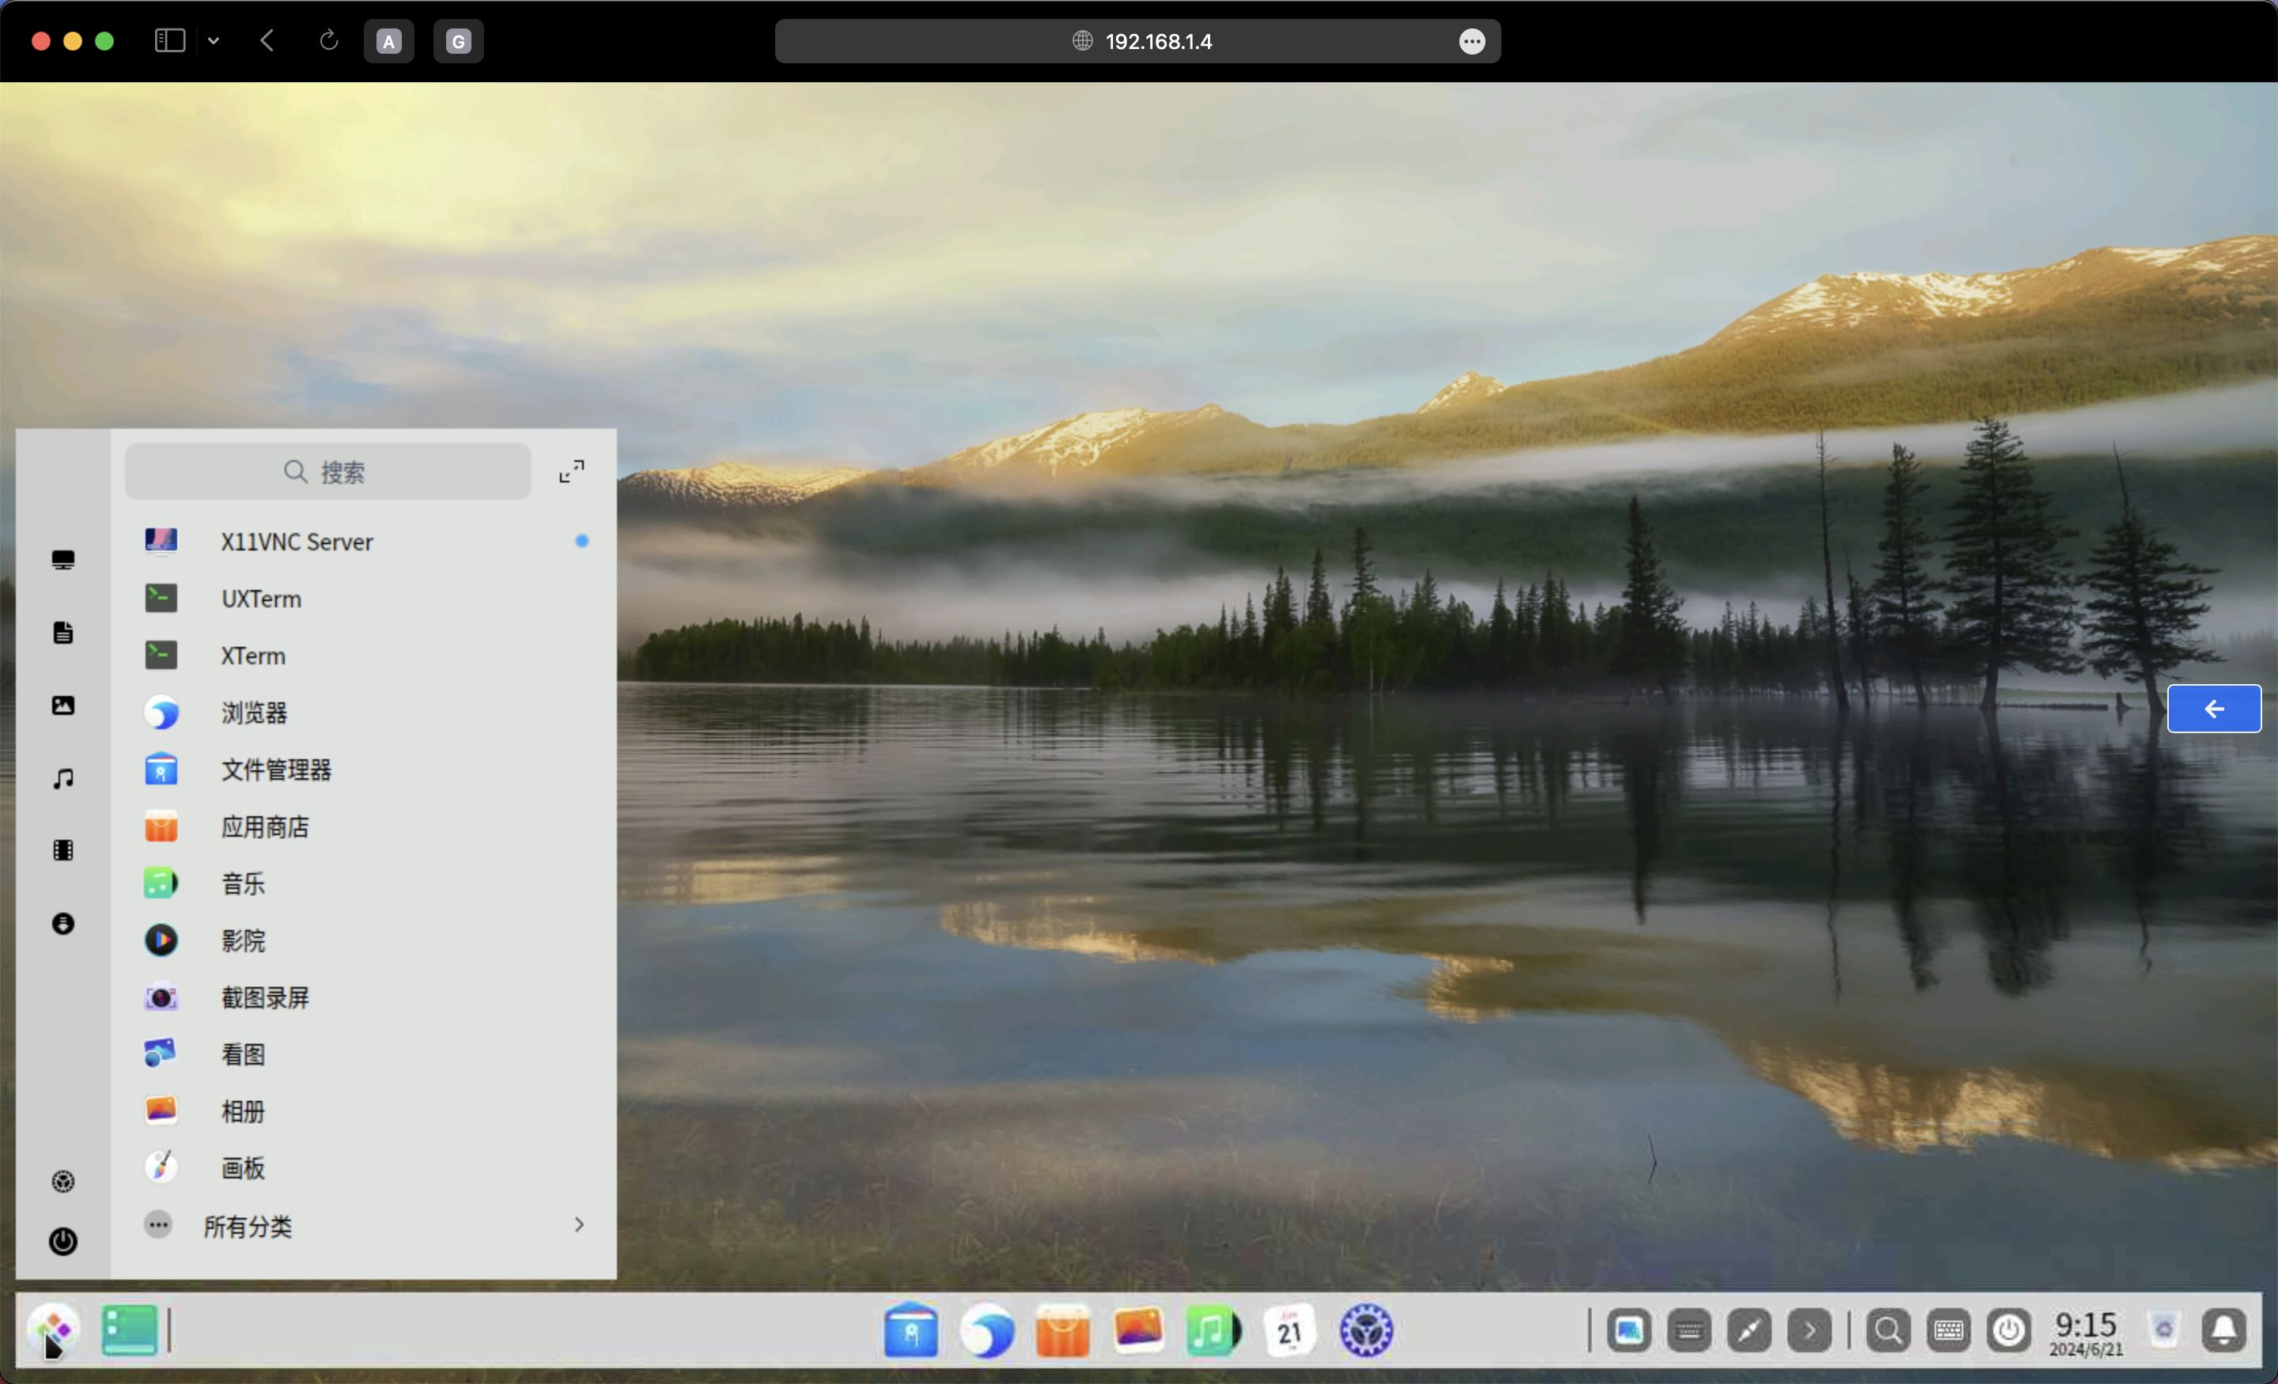Screen dimensions: 2278x1384
Task: Expand the collapsed tray arrow in the dock
Action: click(x=1809, y=1330)
